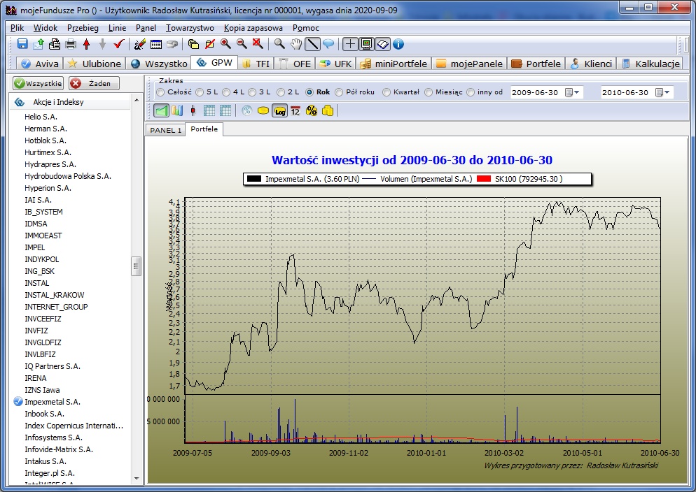
Task: Click the zoom in magnifier icon
Action: click(225, 44)
